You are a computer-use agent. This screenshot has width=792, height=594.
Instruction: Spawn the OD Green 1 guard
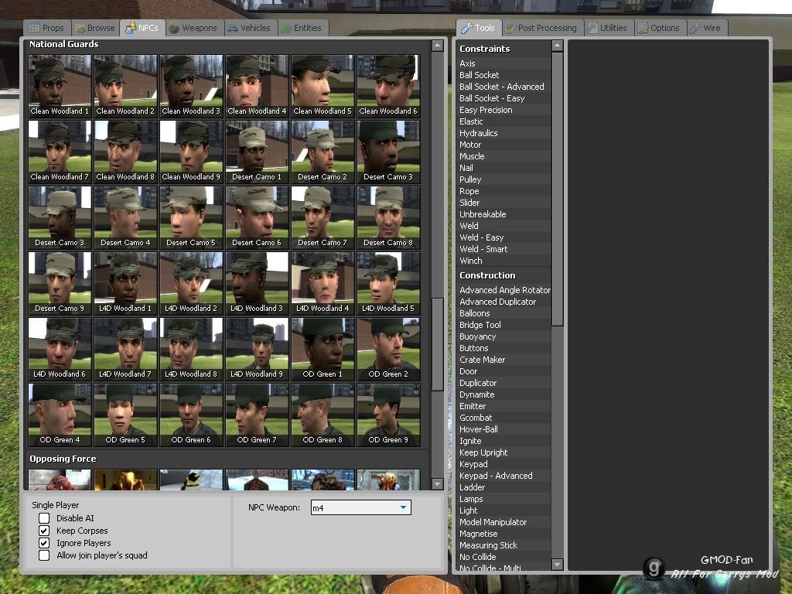click(323, 349)
